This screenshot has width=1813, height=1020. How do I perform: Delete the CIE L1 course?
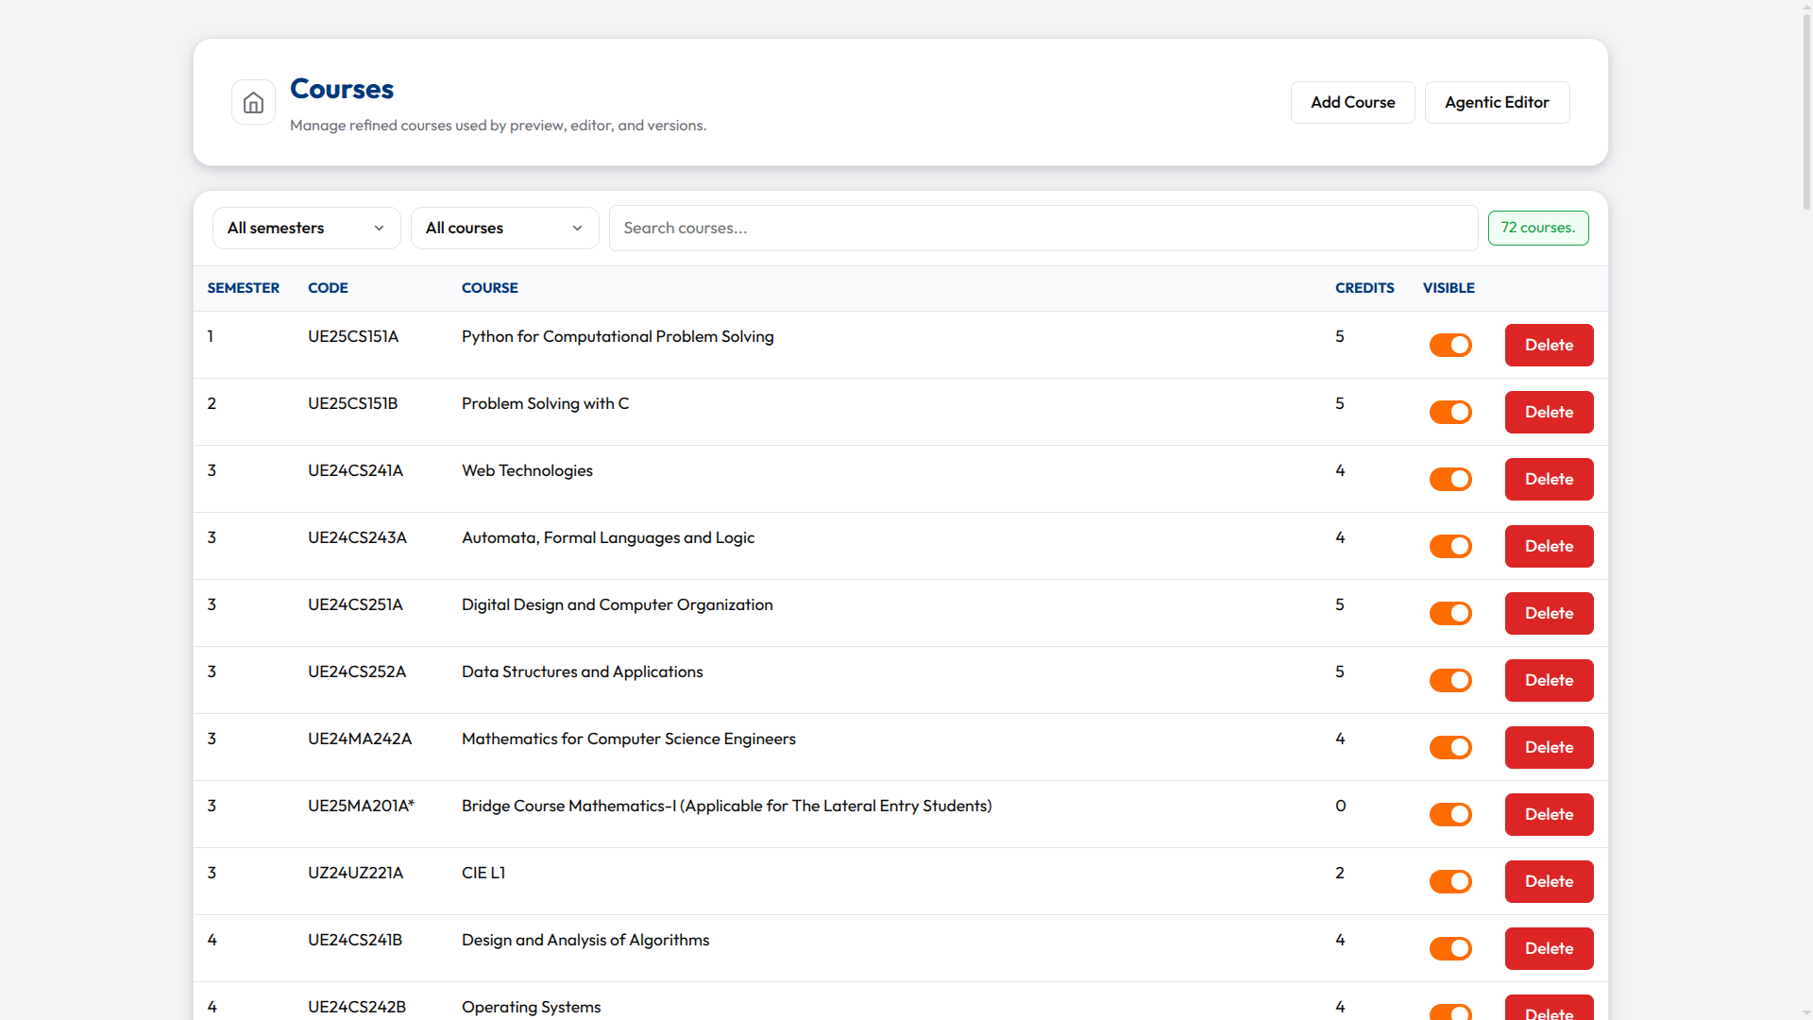[1549, 881]
